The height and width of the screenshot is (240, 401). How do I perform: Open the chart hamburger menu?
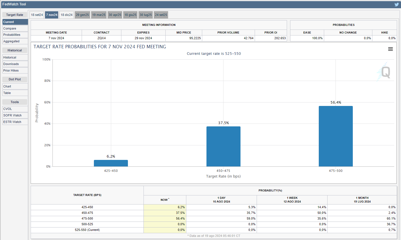tap(390, 49)
